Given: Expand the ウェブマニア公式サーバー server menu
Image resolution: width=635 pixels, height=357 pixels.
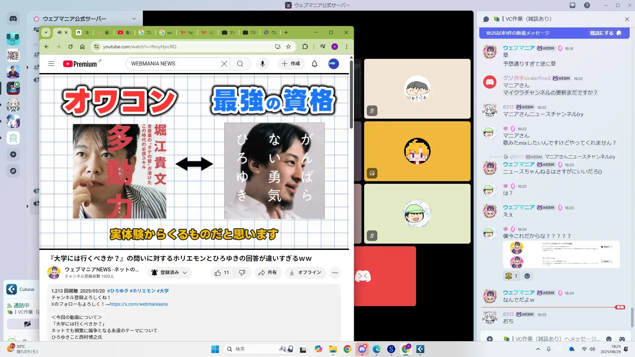Looking at the screenshot, I should coord(134,19).
